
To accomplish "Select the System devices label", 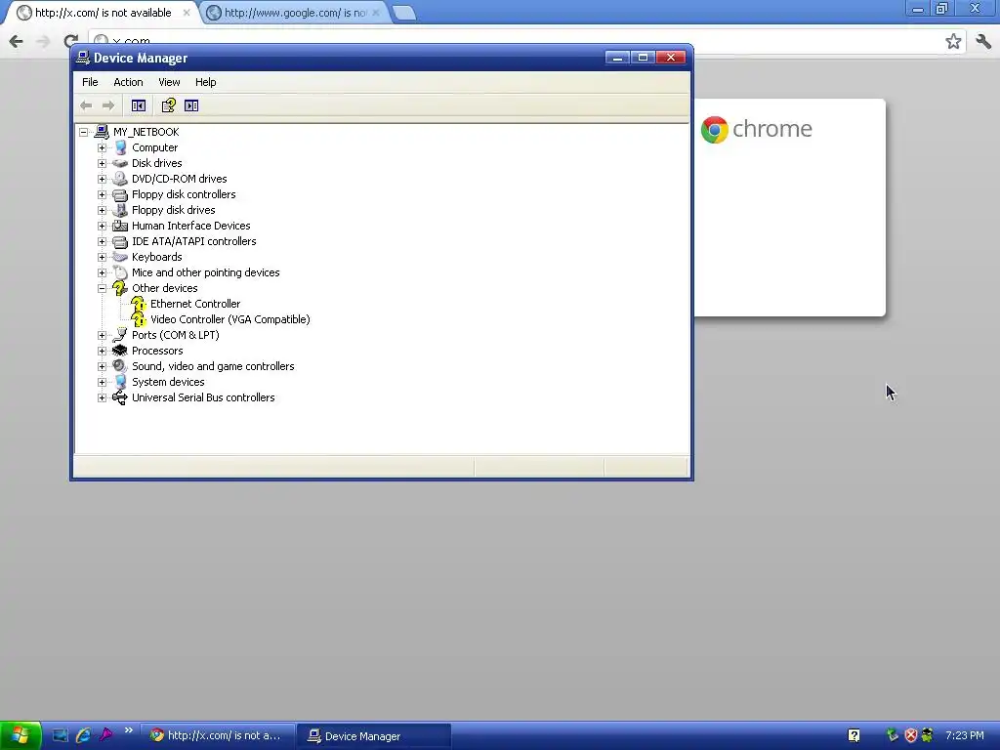I will pyautogui.click(x=168, y=382).
